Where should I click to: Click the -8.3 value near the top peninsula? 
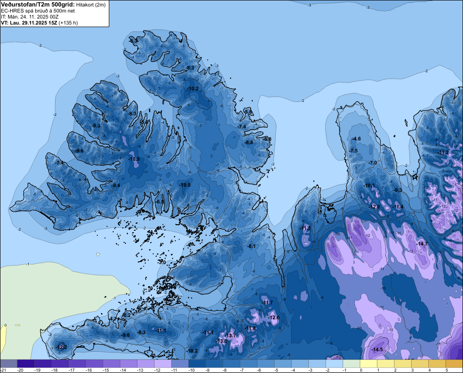pos(190,68)
